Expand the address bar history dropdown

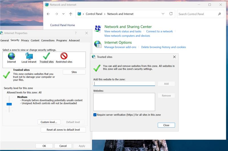(x=163, y=14)
